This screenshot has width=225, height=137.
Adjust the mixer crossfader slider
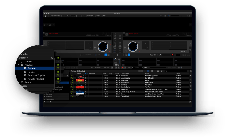[x=118, y=55]
